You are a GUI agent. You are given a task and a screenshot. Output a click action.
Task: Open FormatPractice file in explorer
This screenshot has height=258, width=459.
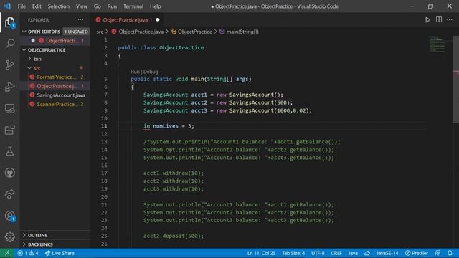[56, 77]
